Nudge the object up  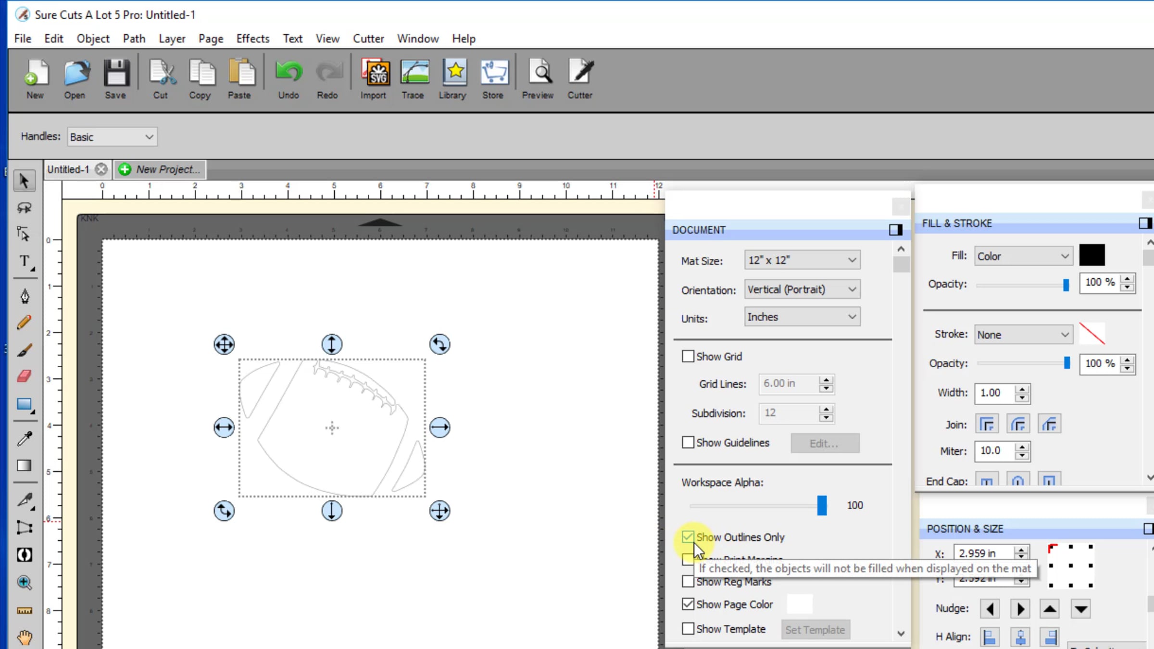pos(1050,609)
